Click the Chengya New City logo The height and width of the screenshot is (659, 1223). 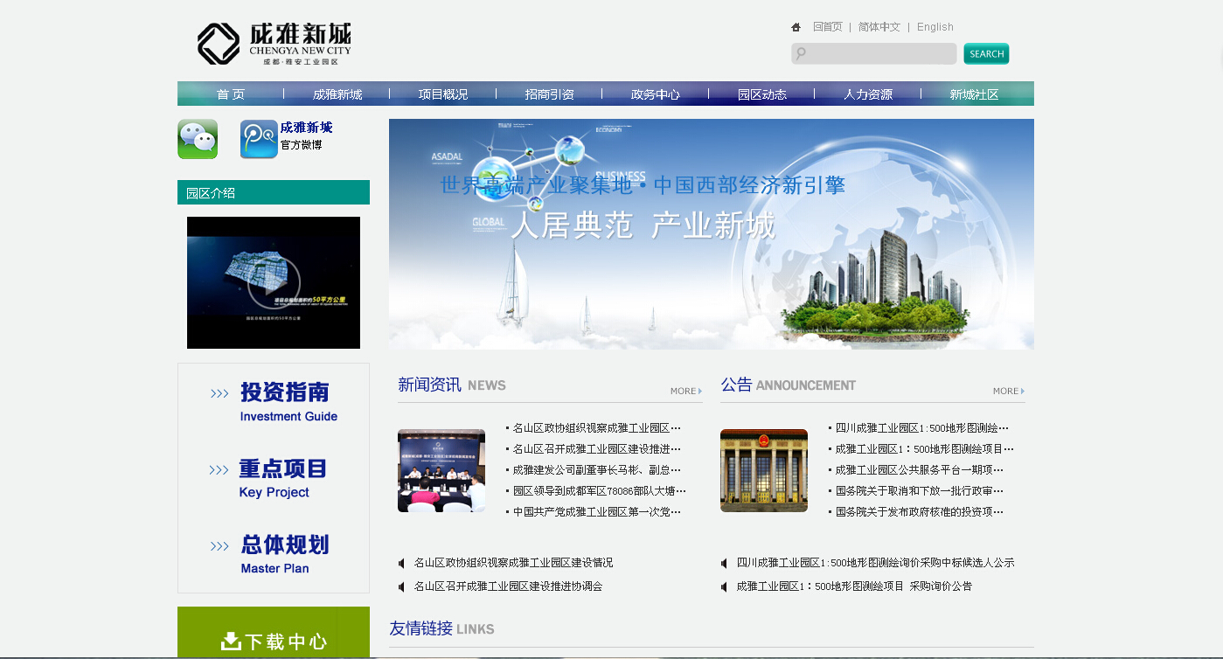tap(274, 44)
